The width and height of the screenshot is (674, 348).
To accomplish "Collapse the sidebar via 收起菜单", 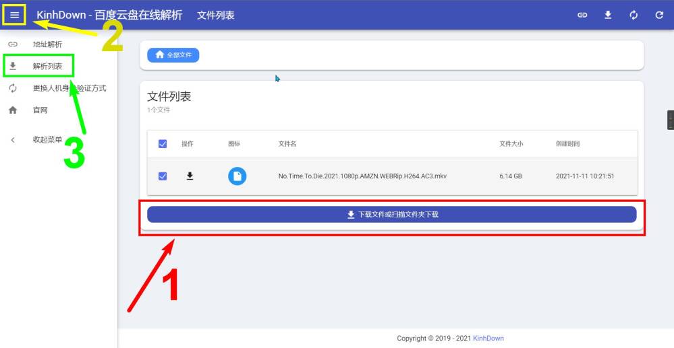I will (47, 140).
